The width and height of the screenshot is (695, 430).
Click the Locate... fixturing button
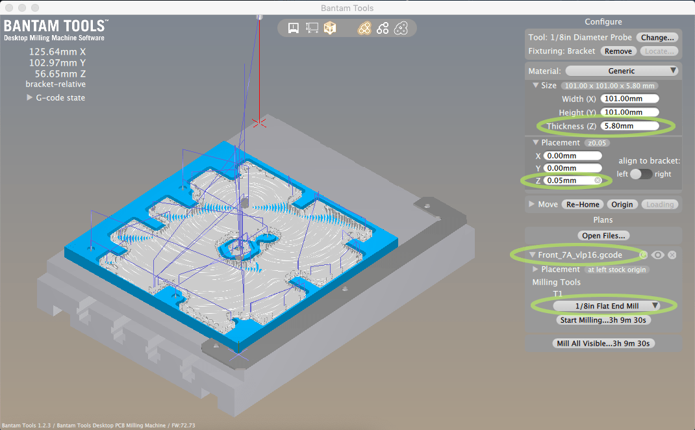pos(659,51)
